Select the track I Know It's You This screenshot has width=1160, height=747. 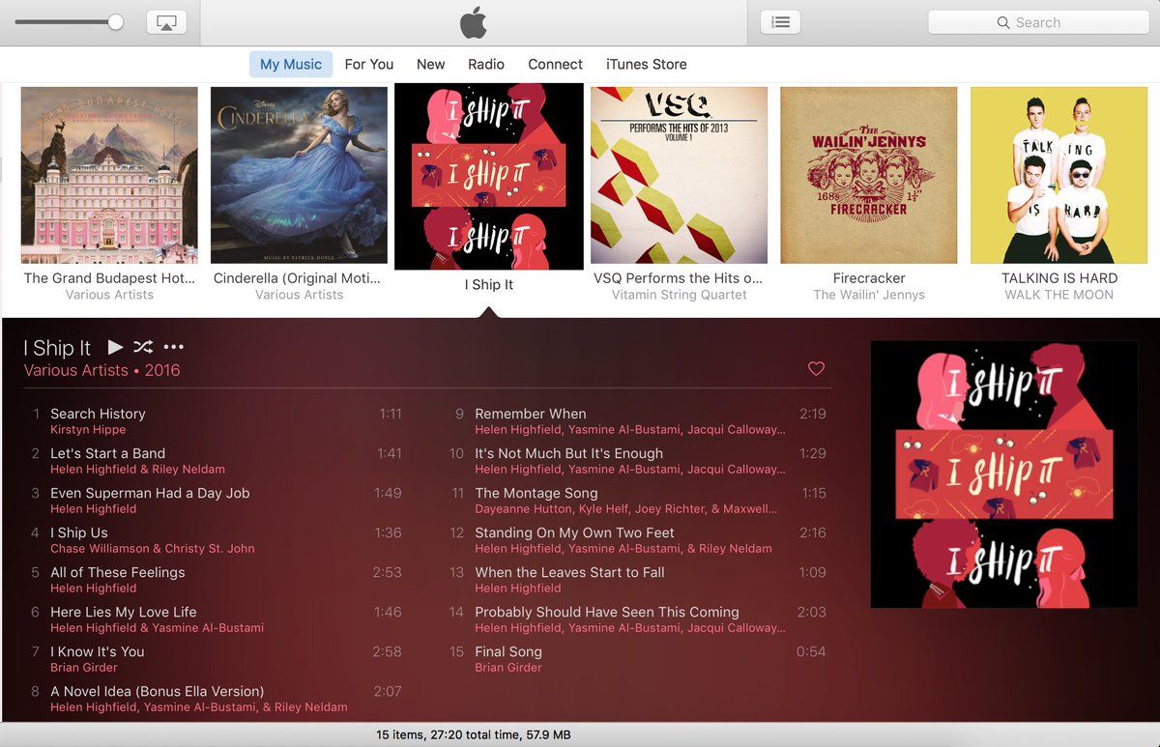(98, 651)
